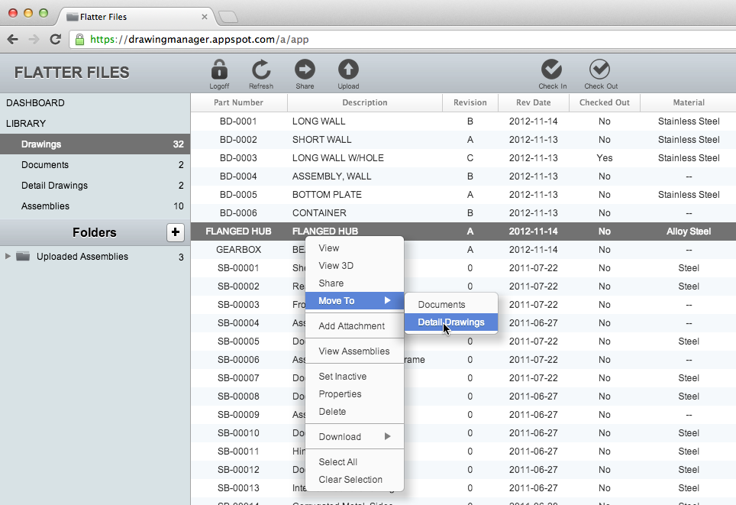Click the Check In icon
Image resolution: width=736 pixels, height=505 pixels.
point(552,70)
